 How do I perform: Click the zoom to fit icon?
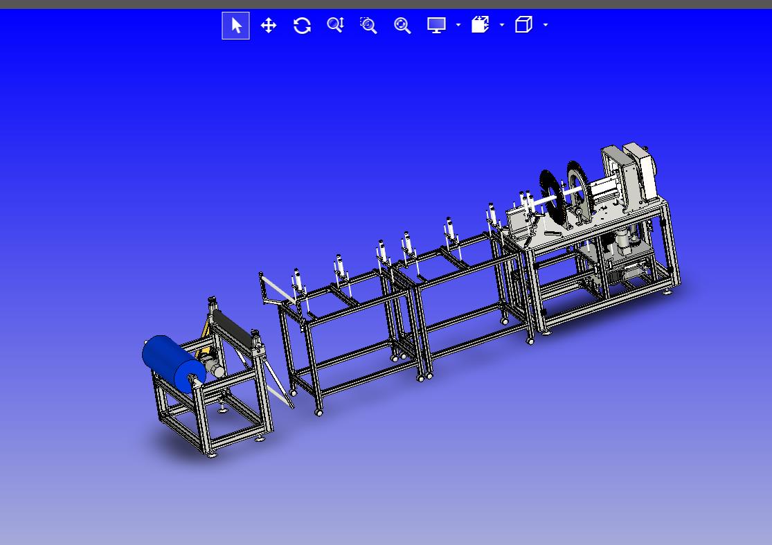[402, 25]
